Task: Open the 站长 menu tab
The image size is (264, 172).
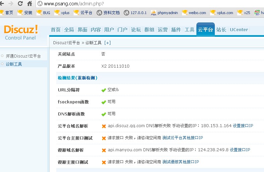Action: (x=221, y=30)
